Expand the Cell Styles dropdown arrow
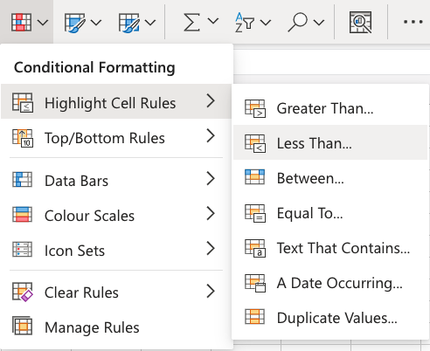The image size is (430, 351). point(149,22)
